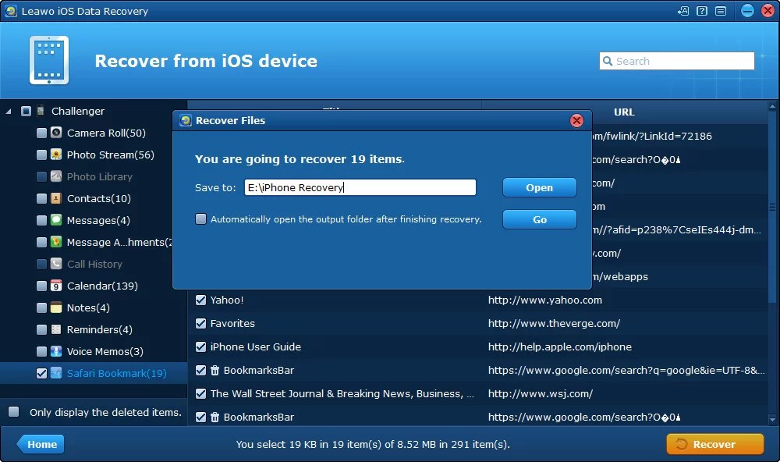Click the Photo Stream sunflower icon
This screenshot has height=462, width=780.
(56, 155)
